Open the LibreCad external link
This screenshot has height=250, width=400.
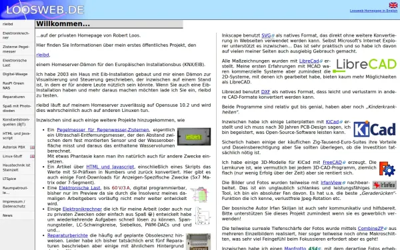311,61
